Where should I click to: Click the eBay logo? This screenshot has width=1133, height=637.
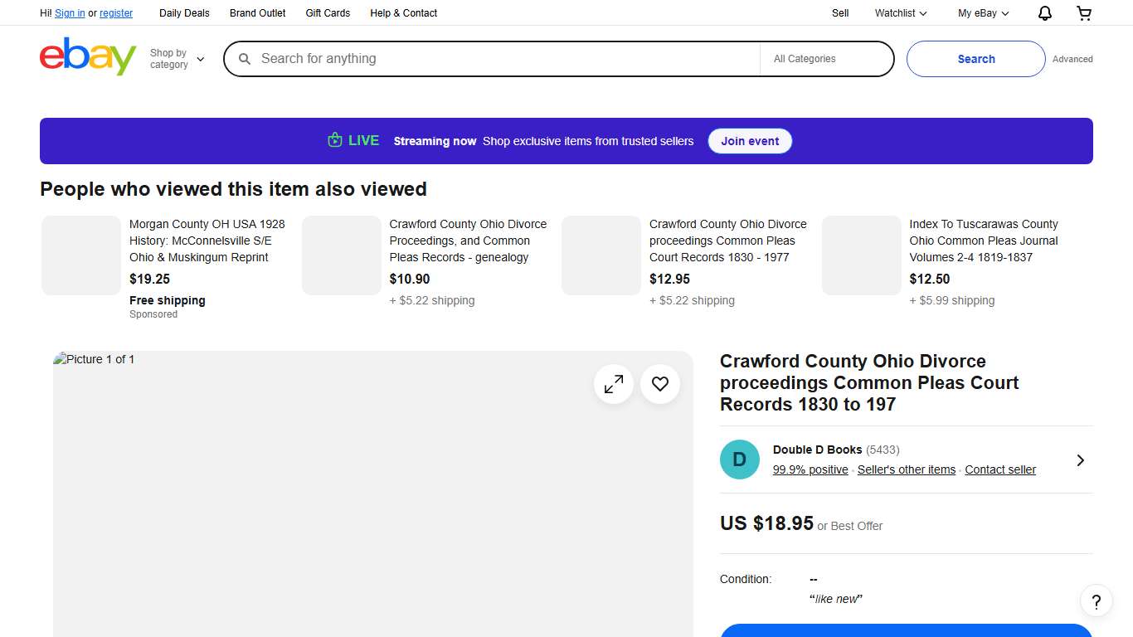pos(87,56)
